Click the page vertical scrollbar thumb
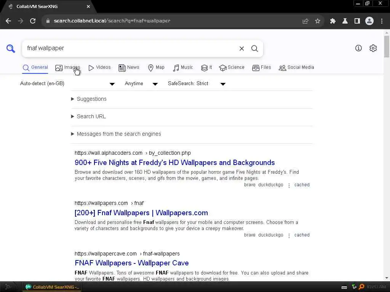 click(387, 46)
